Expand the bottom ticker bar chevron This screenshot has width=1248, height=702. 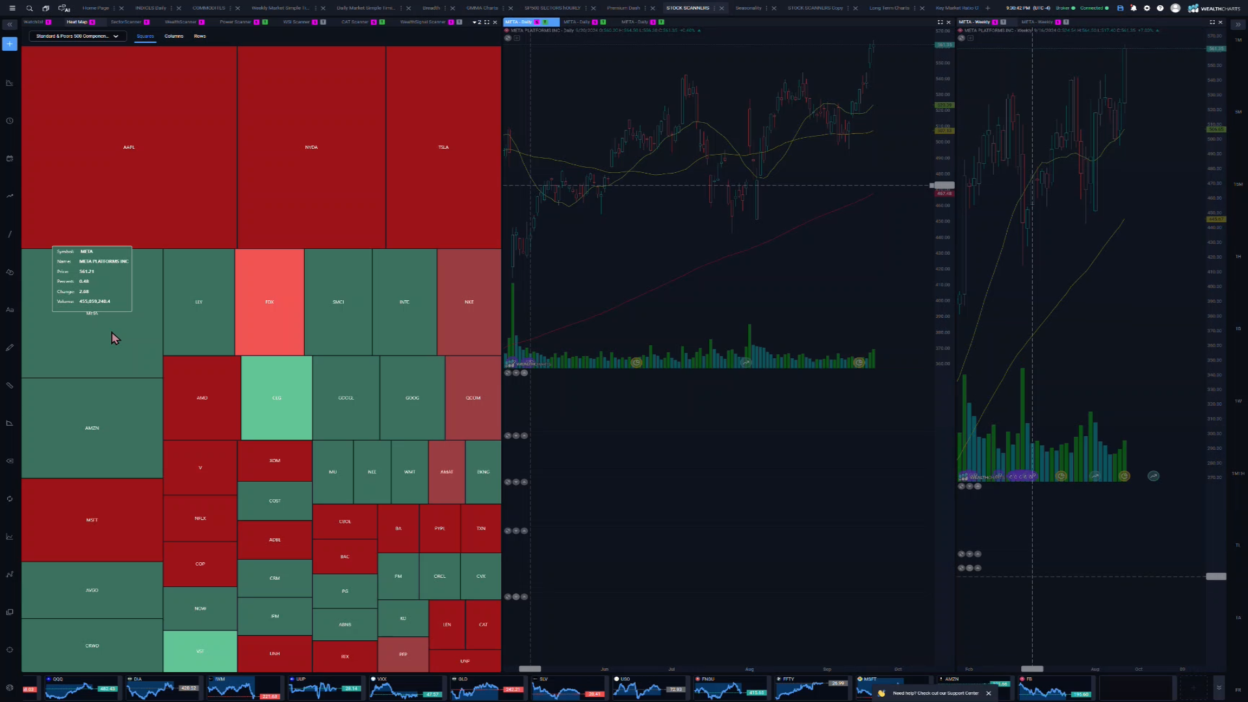click(x=1219, y=687)
